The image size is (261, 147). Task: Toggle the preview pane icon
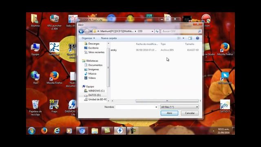pos(190,38)
